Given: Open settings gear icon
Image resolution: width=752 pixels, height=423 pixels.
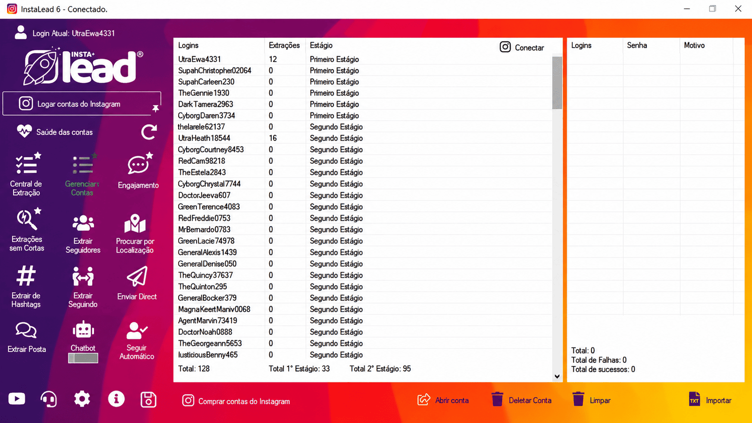Looking at the screenshot, I should click(x=82, y=399).
